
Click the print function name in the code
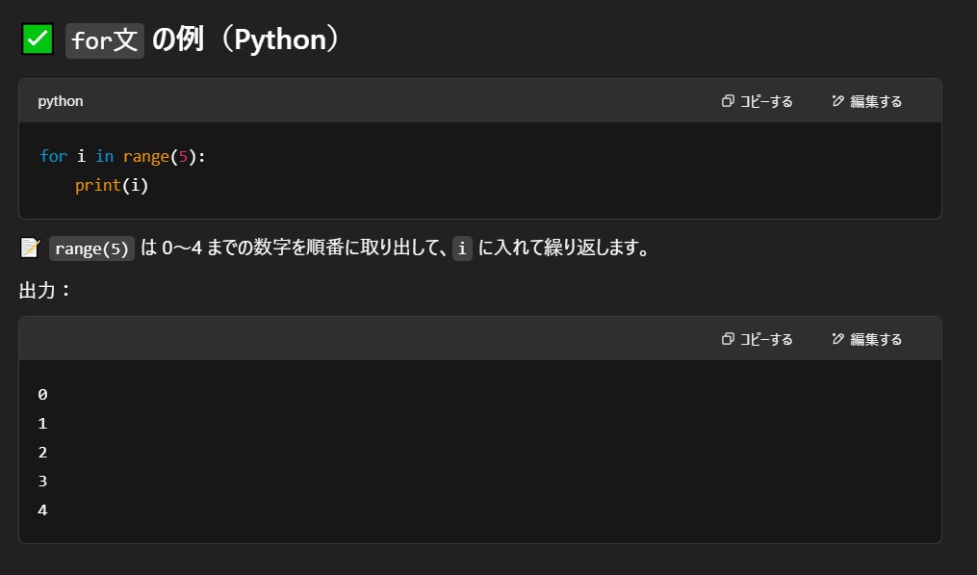tap(97, 185)
